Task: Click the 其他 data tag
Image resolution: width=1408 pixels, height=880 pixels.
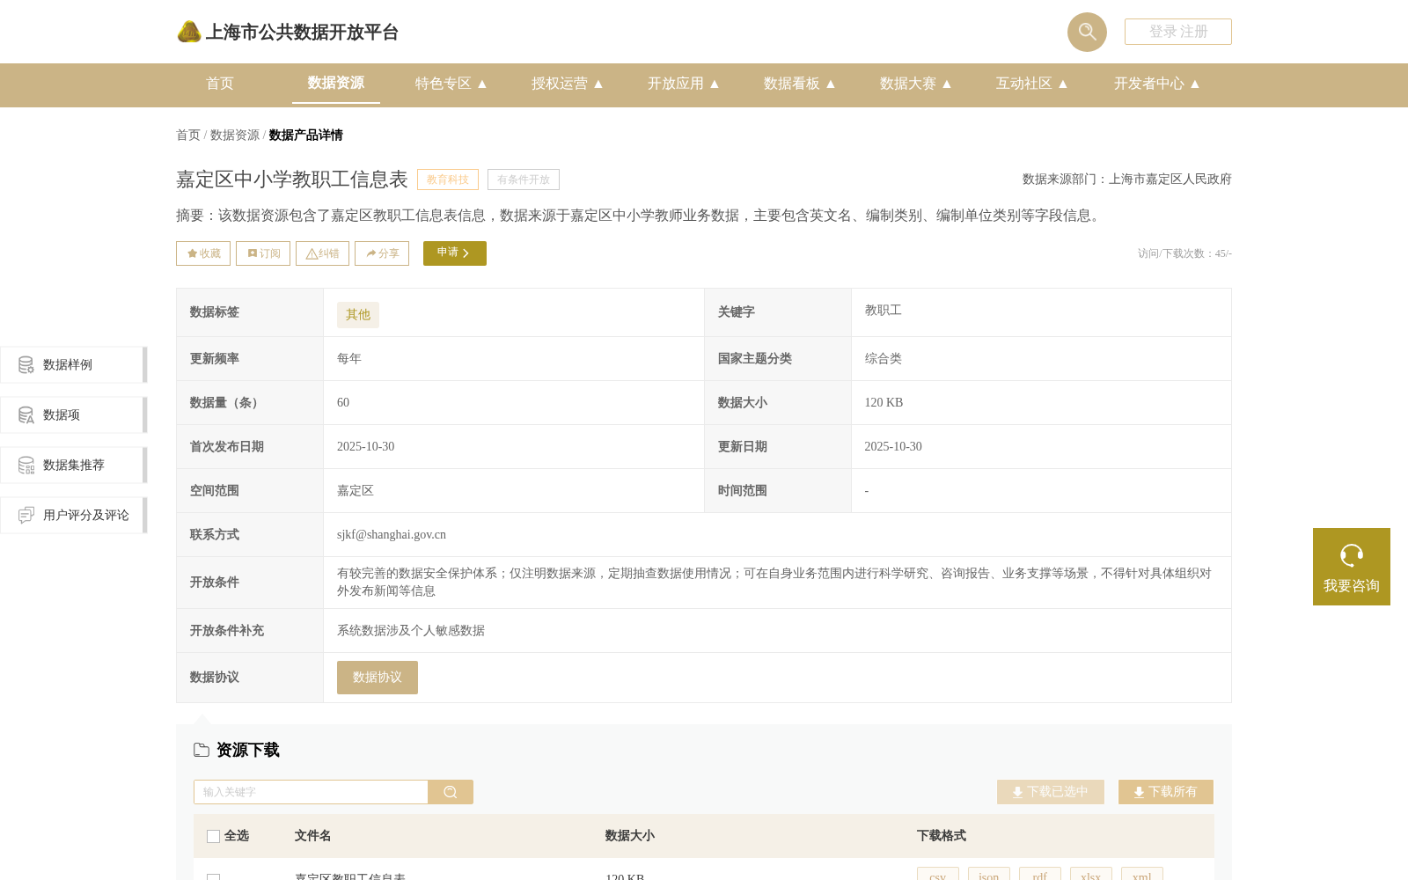Action: tap(358, 315)
